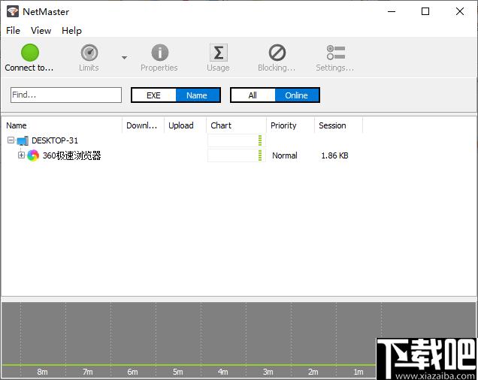The height and width of the screenshot is (380, 478).
Task: Click the green Connect to… button
Action: click(29, 58)
